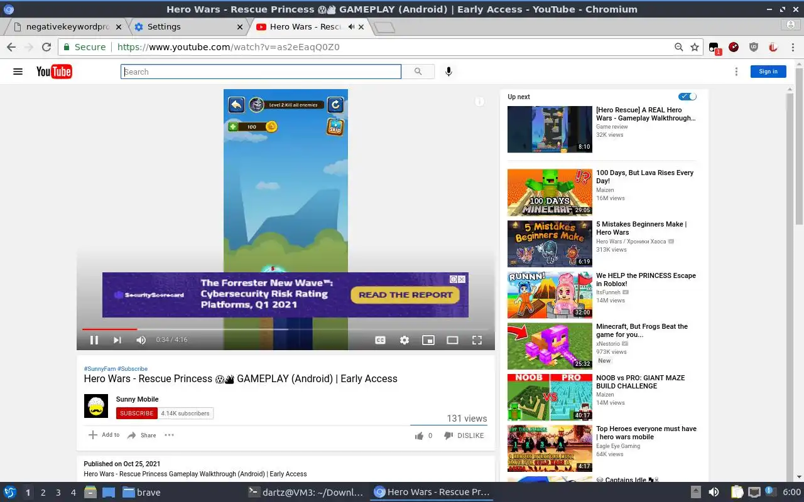804x502 pixels.
Task: Pause the video
Action: [94, 340]
